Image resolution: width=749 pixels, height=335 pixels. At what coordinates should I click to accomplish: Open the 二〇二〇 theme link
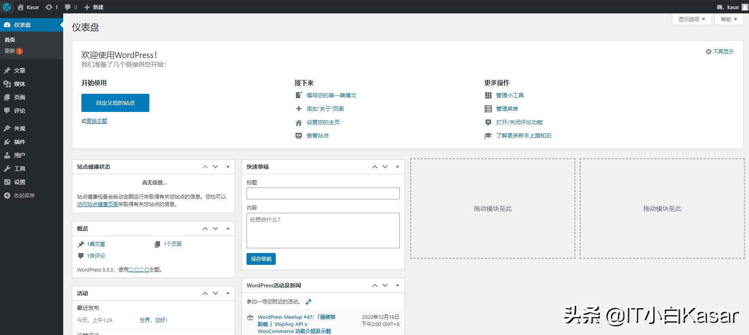pos(139,270)
